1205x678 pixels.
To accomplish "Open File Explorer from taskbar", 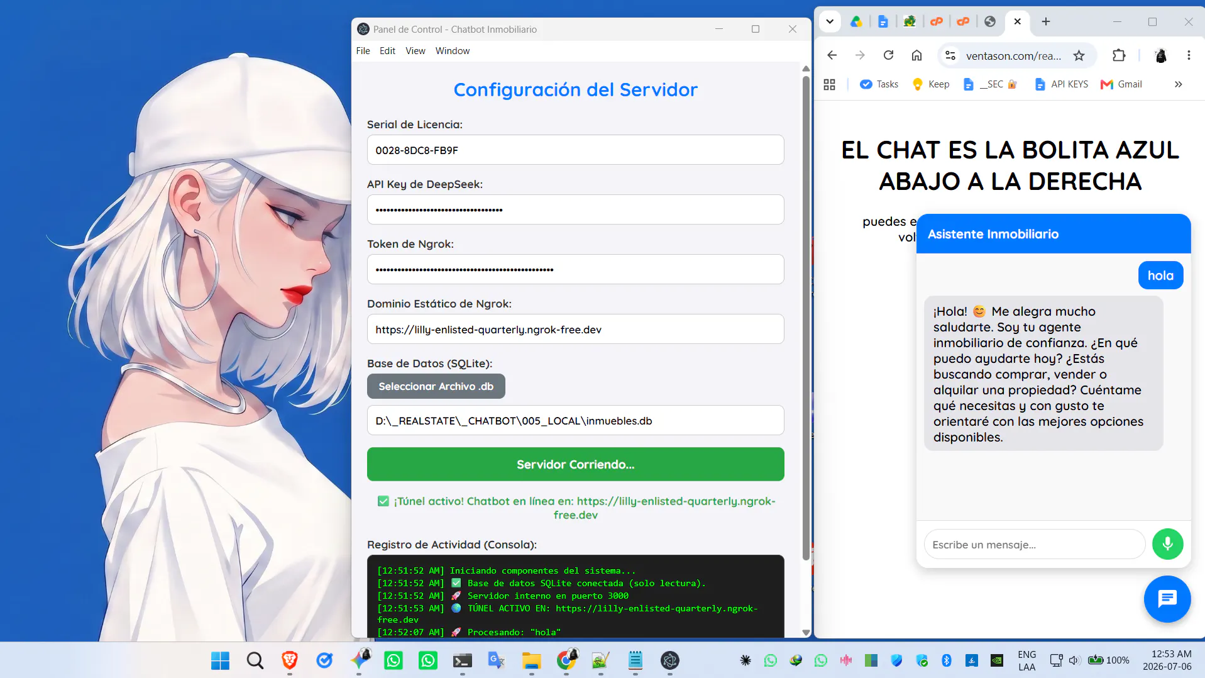I will coord(532,660).
